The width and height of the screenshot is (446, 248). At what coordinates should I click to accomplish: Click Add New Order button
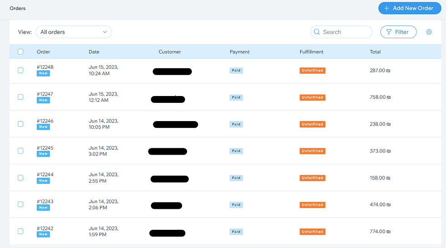coord(410,8)
